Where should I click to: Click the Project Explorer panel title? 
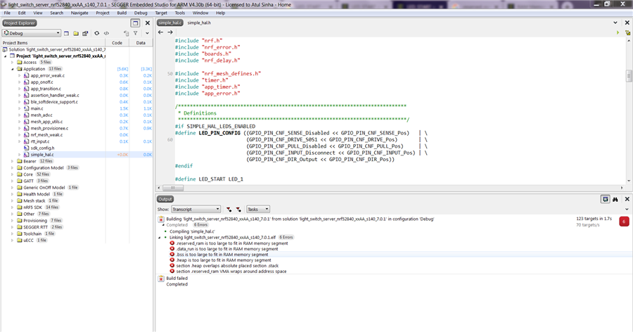pos(20,23)
